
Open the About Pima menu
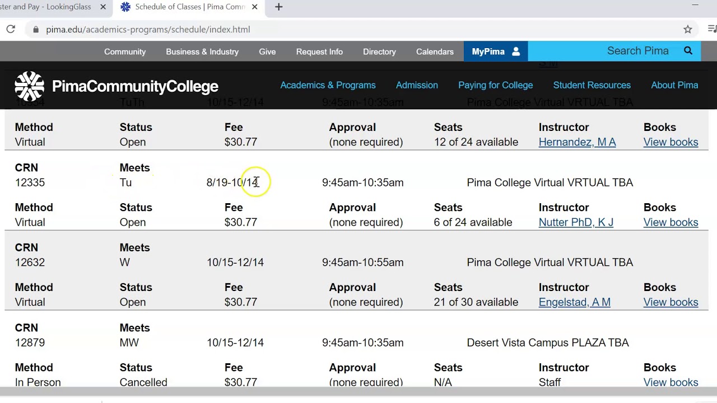(x=674, y=85)
